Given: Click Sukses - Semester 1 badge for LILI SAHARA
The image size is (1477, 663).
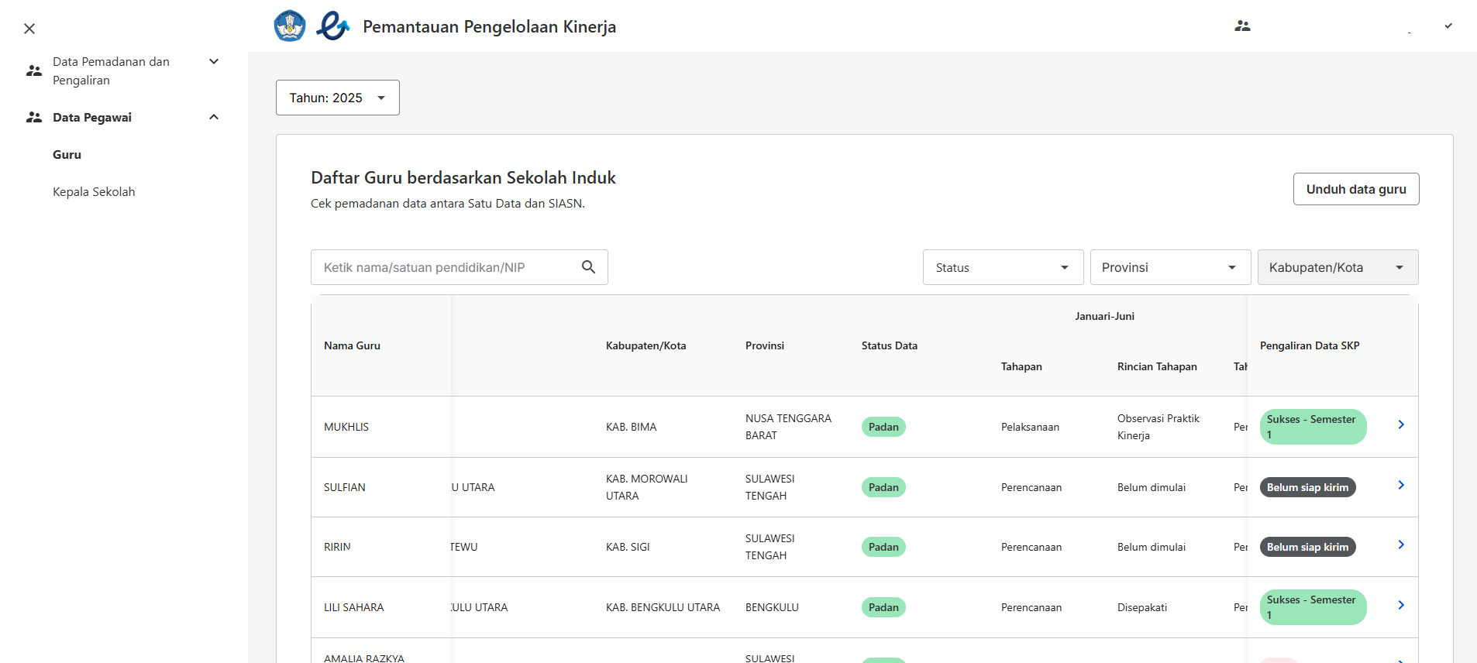Looking at the screenshot, I should (x=1313, y=607).
